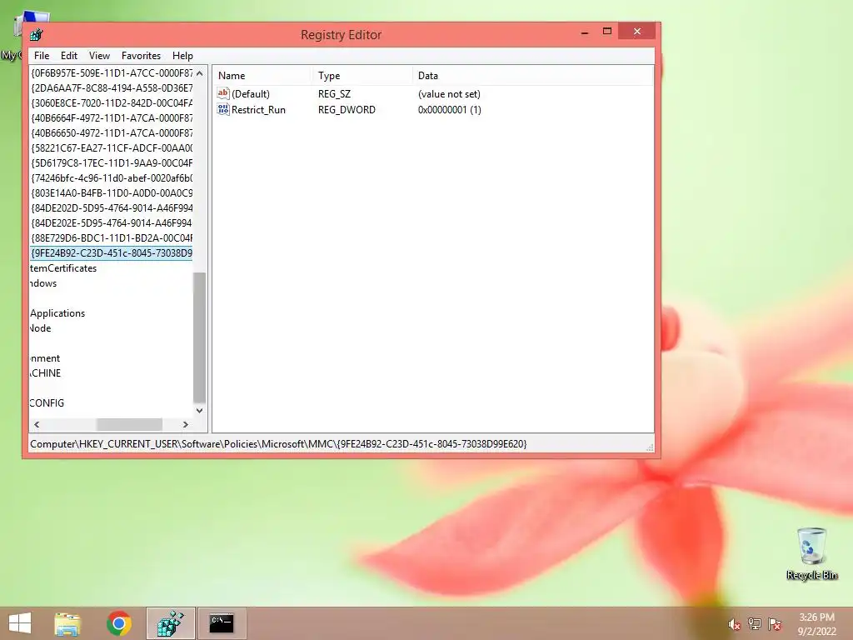The width and height of the screenshot is (853, 640).
Task: Maximize the Registry Editor window
Action: pyautogui.click(x=607, y=32)
